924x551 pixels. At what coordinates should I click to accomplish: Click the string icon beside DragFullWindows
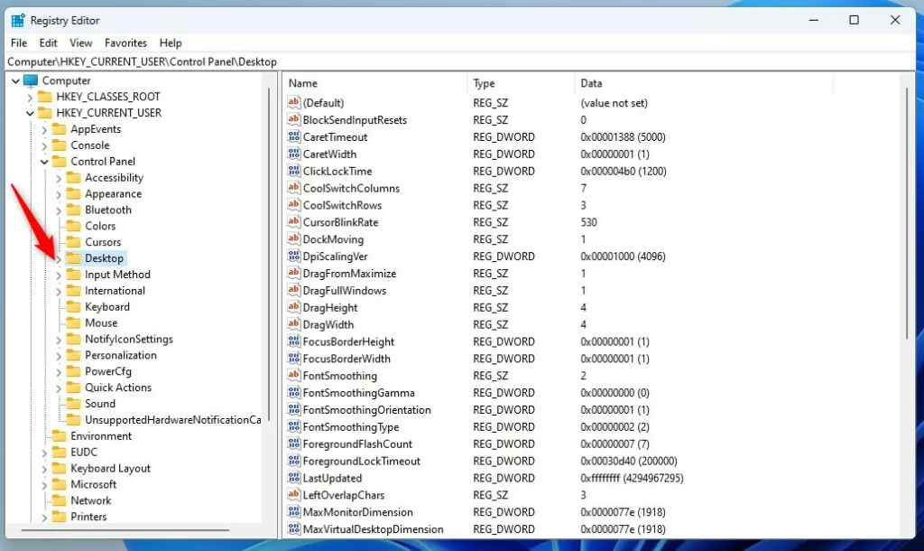[293, 290]
